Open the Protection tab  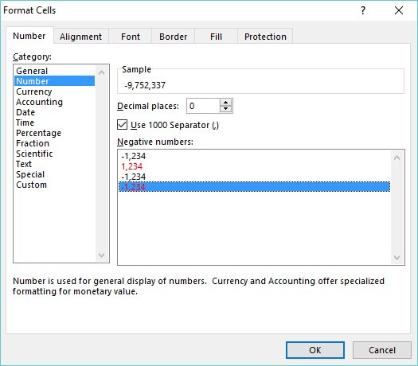coord(265,37)
